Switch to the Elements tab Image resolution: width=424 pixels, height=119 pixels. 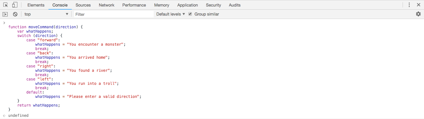tap(36, 5)
